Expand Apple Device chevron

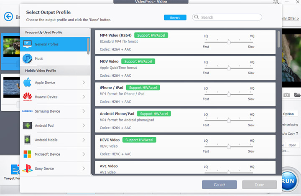click(x=84, y=82)
